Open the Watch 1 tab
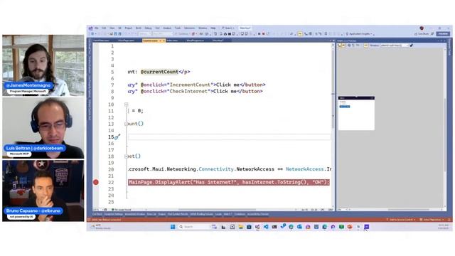 pos(227,214)
